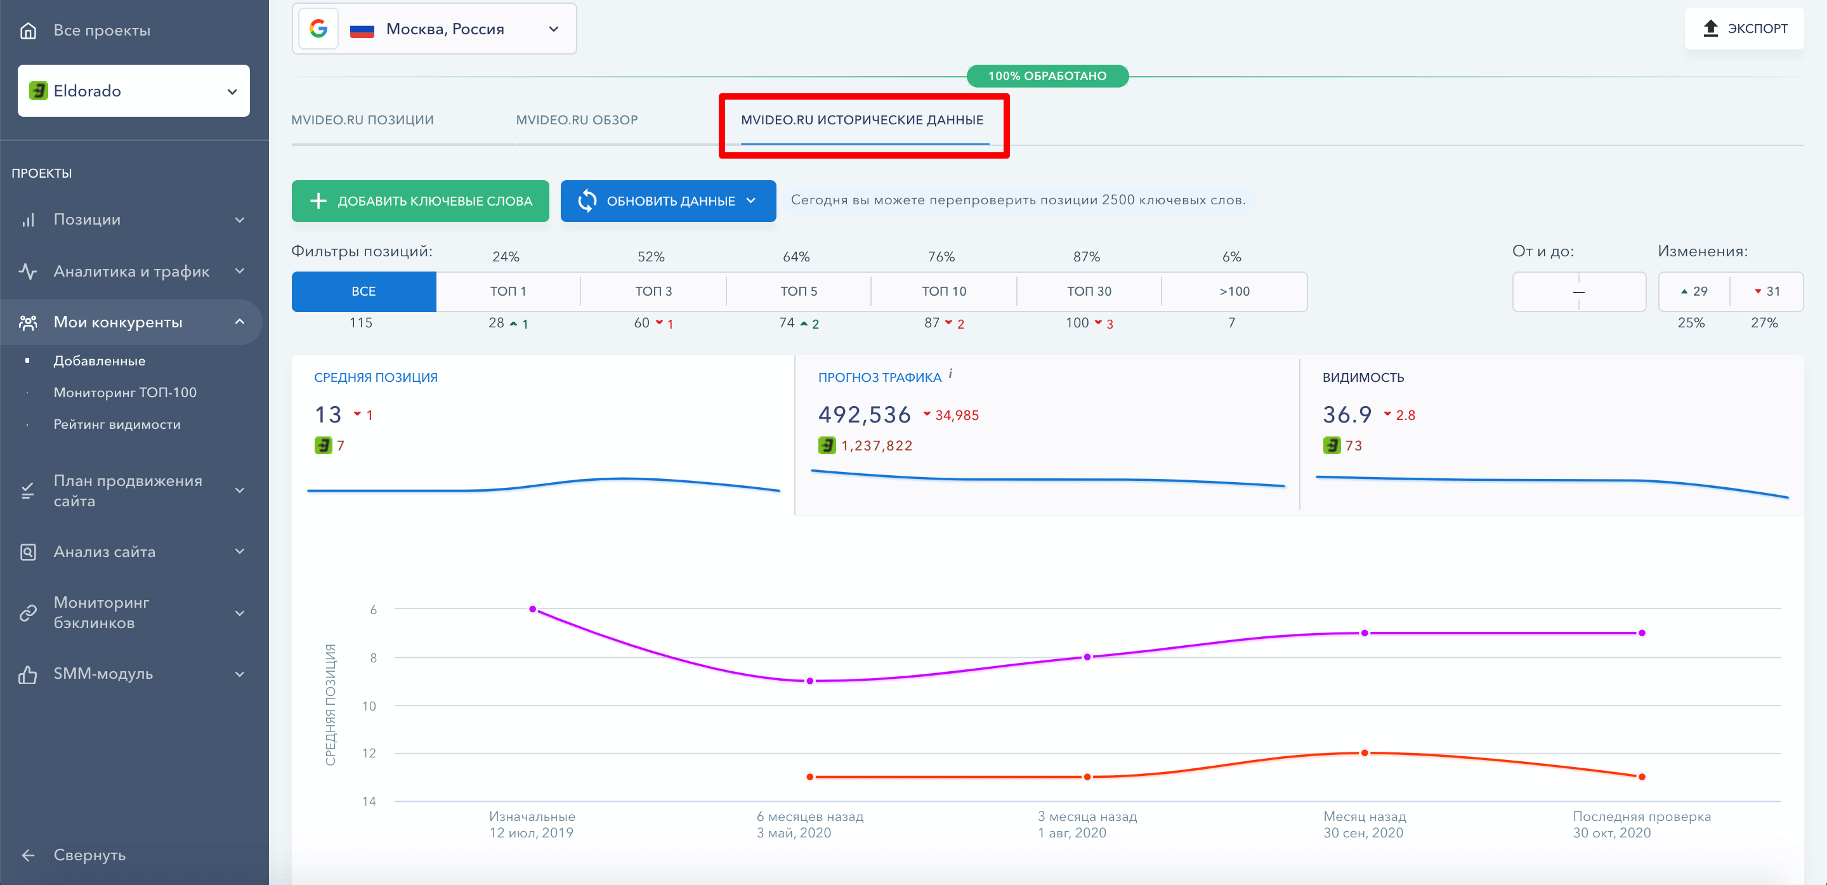Image resolution: width=1827 pixels, height=885 pixels.
Task: Click the Обновить данные button label
Action: (671, 200)
